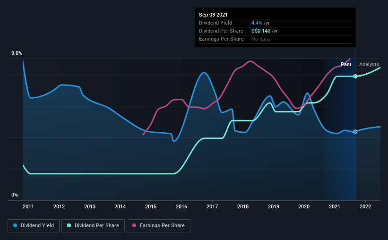This screenshot has height=240, width=388.
Task: Click the Earnings Per Share No data text
Action: click(260, 39)
